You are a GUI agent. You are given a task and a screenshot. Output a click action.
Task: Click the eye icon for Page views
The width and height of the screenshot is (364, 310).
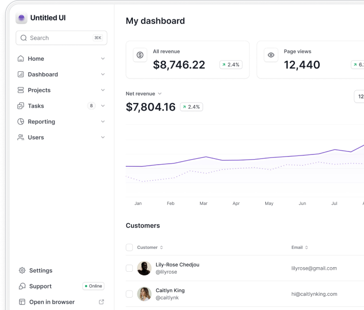(271, 55)
